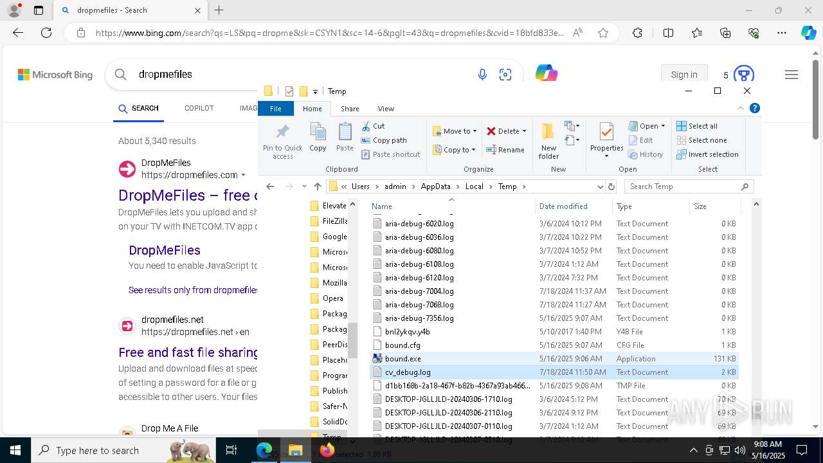Open Edge Extensions puzzle icon
Viewport: 823px width, 463px height.
[637, 33]
